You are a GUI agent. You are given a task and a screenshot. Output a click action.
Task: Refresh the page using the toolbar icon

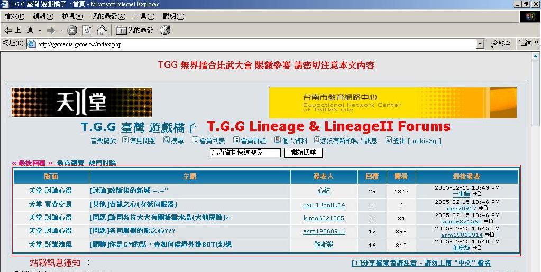pyautogui.click(x=87, y=30)
